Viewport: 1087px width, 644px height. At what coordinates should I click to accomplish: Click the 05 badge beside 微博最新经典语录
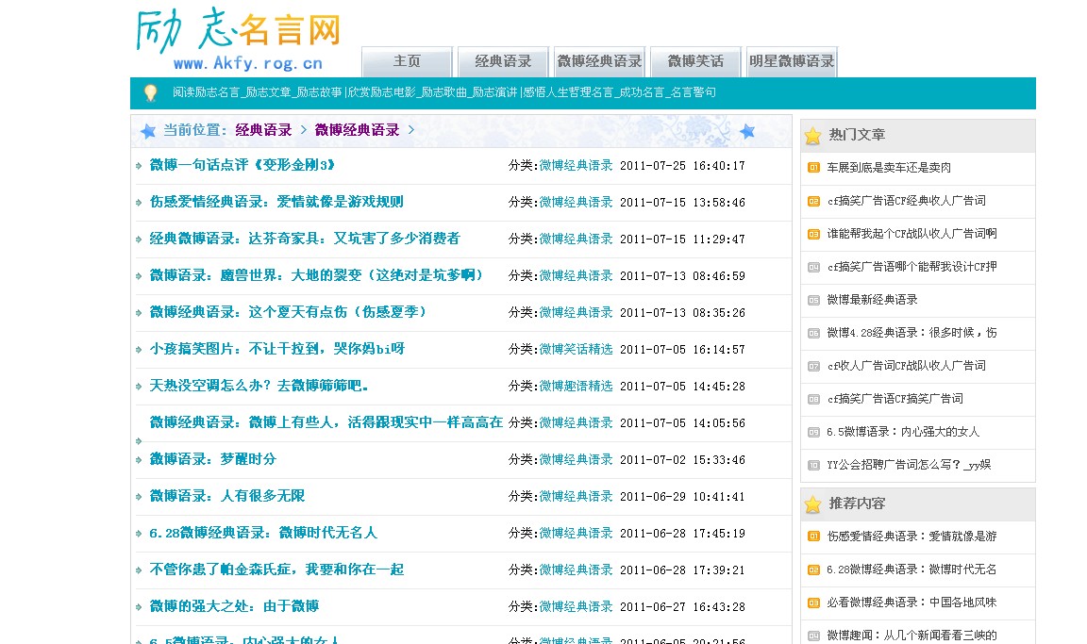click(814, 300)
